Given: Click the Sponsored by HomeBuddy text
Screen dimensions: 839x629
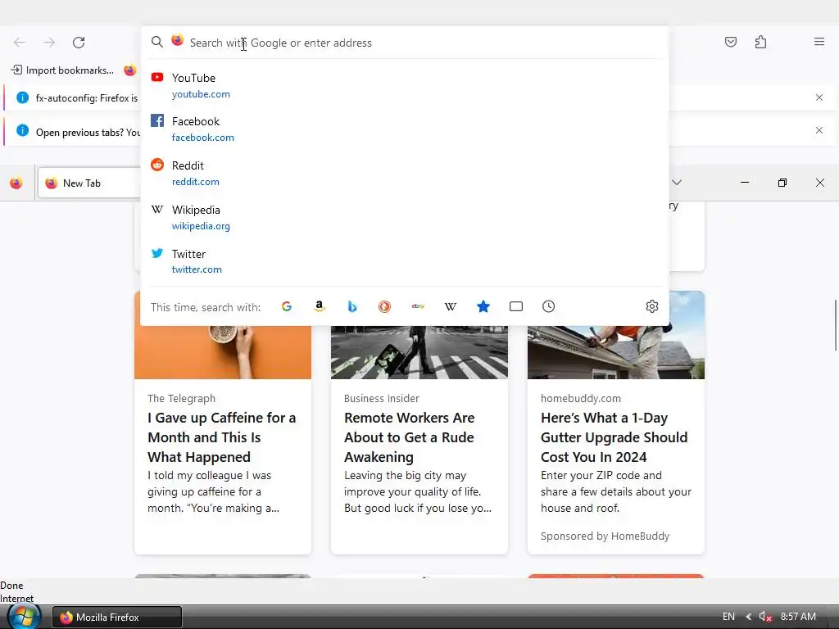Looking at the screenshot, I should coord(605,536).
